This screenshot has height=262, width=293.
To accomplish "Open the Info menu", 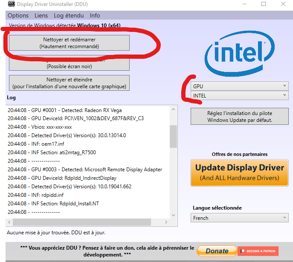I will 95,15.
